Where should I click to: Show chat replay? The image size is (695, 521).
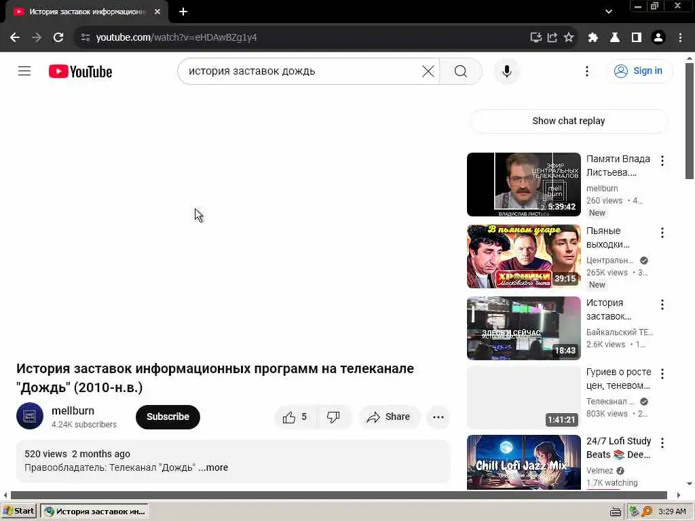pyautogui.click(x=568, y=121)
